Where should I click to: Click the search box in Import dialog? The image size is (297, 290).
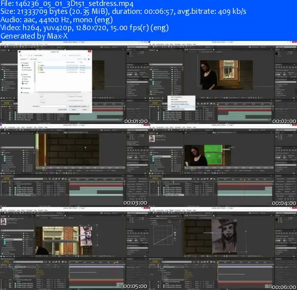click(78, 55)
